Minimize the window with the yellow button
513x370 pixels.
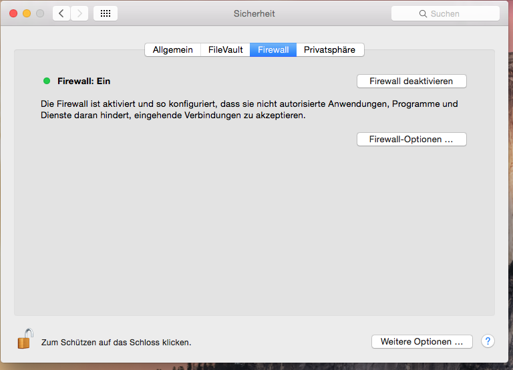pos(27,13)
